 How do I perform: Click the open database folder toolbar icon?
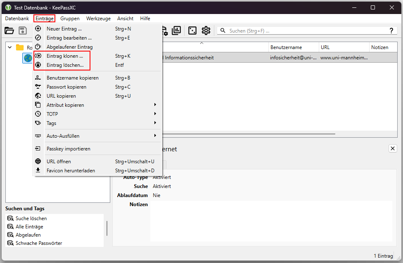(9, 31)
